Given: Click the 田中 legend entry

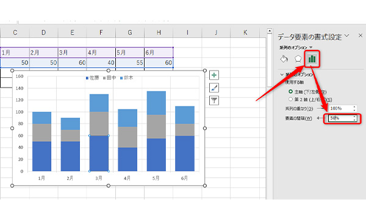Looking at the screenshot, I should (110, 78).
